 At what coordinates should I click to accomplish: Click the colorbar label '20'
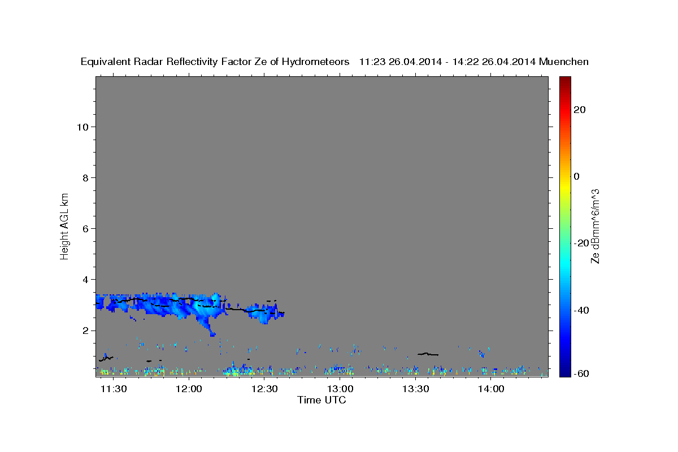point(580,110)
